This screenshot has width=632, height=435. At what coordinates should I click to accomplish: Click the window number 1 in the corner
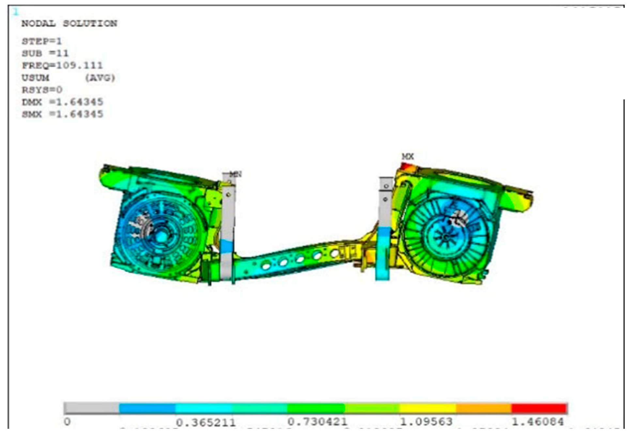[x=16, y=12]
